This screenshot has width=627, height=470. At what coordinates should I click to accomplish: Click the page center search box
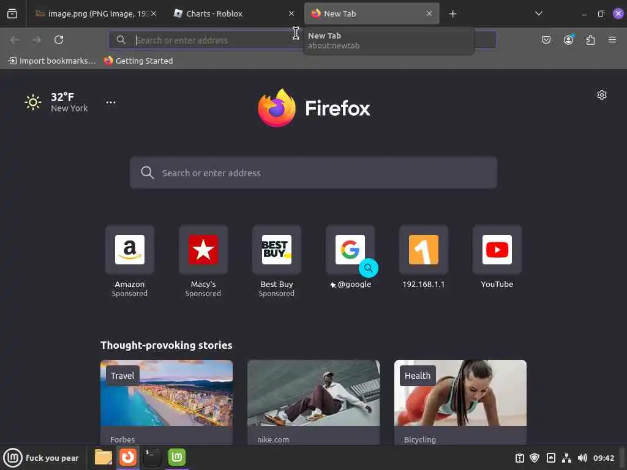[313, 173]
